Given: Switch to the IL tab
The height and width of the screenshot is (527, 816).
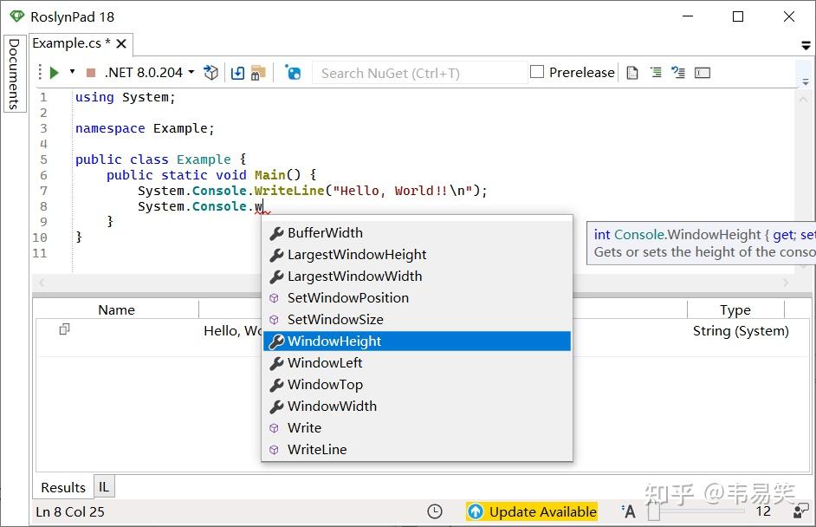Looking at the screenshot, I should click(104, 487).
